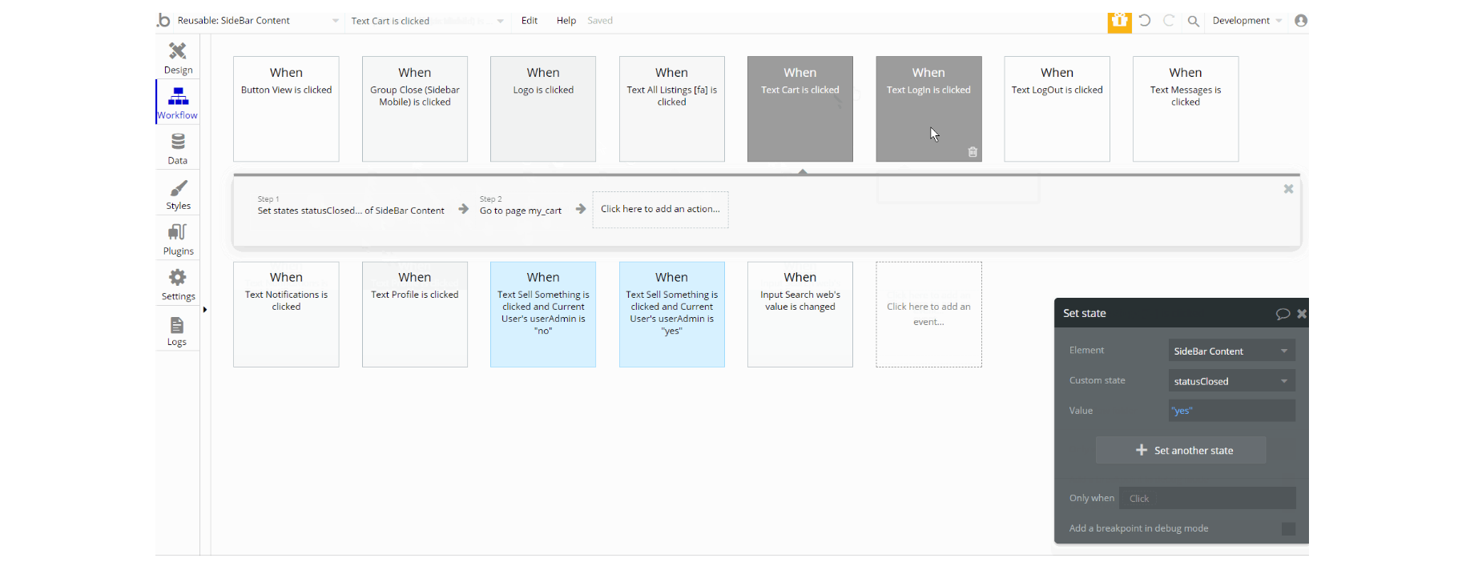
Task: Open the user account avatar icon
Action: (x=1301, y=21)
